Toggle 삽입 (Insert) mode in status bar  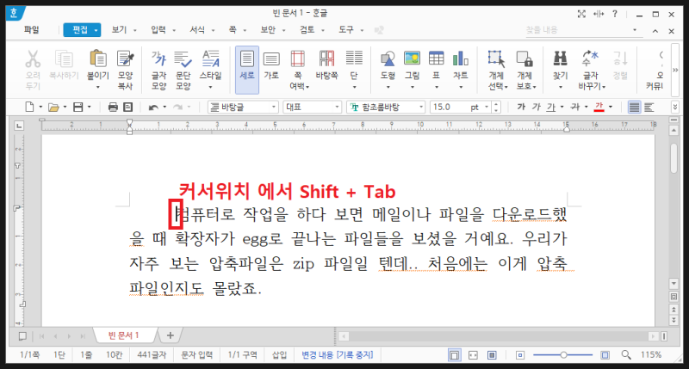(x=279, y=354)
